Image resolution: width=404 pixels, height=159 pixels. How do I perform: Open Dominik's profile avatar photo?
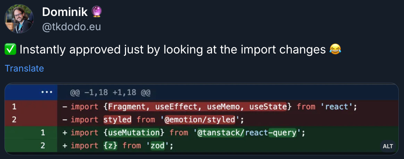pos(19,18)
